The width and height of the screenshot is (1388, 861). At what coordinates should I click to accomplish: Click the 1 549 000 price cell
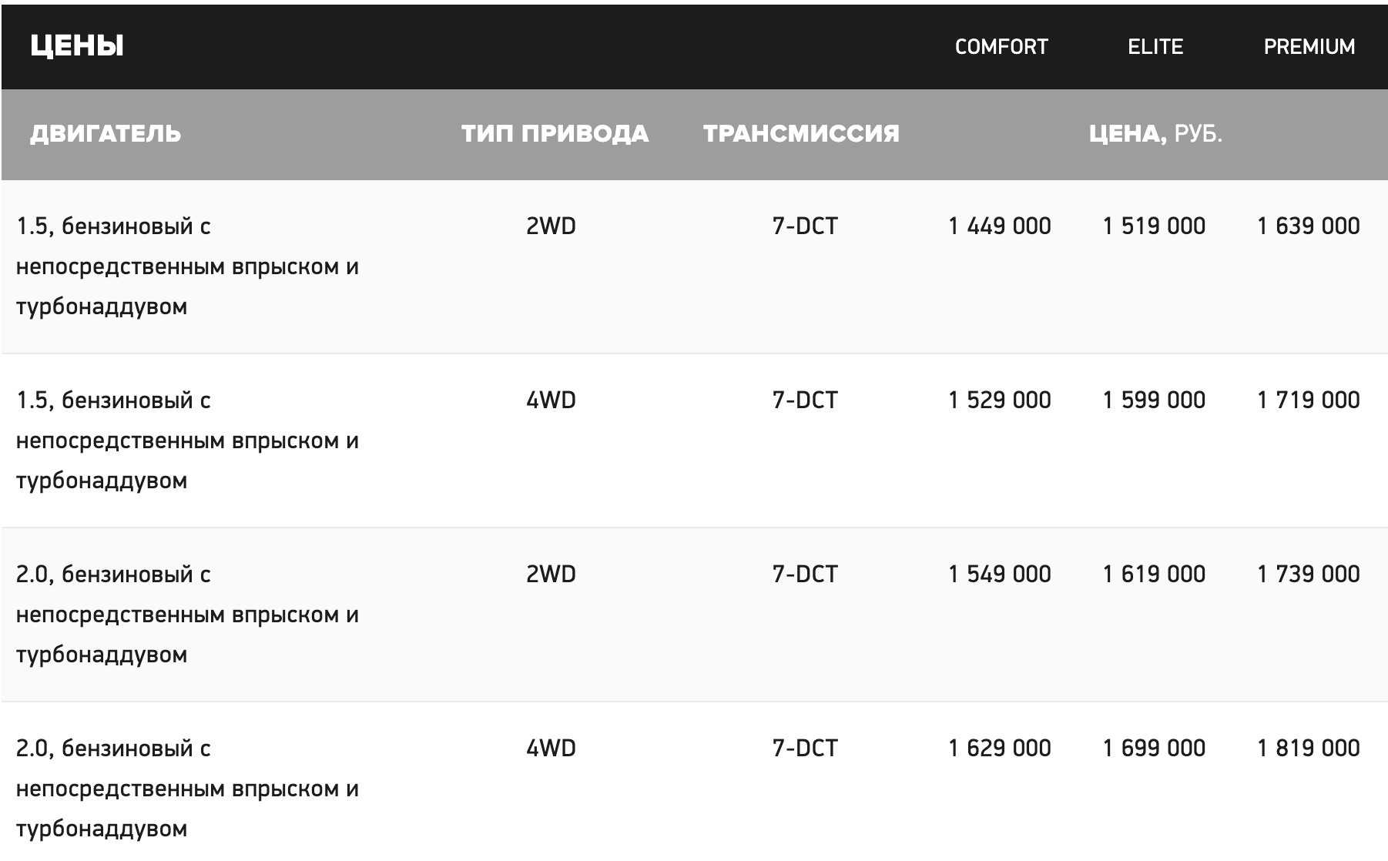click(x=1000, y=575)
